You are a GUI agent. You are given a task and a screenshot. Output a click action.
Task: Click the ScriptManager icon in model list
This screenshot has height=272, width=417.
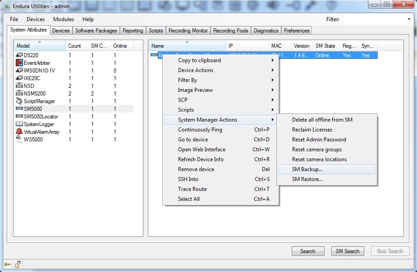pyautogui.click(x=19, y=101)
